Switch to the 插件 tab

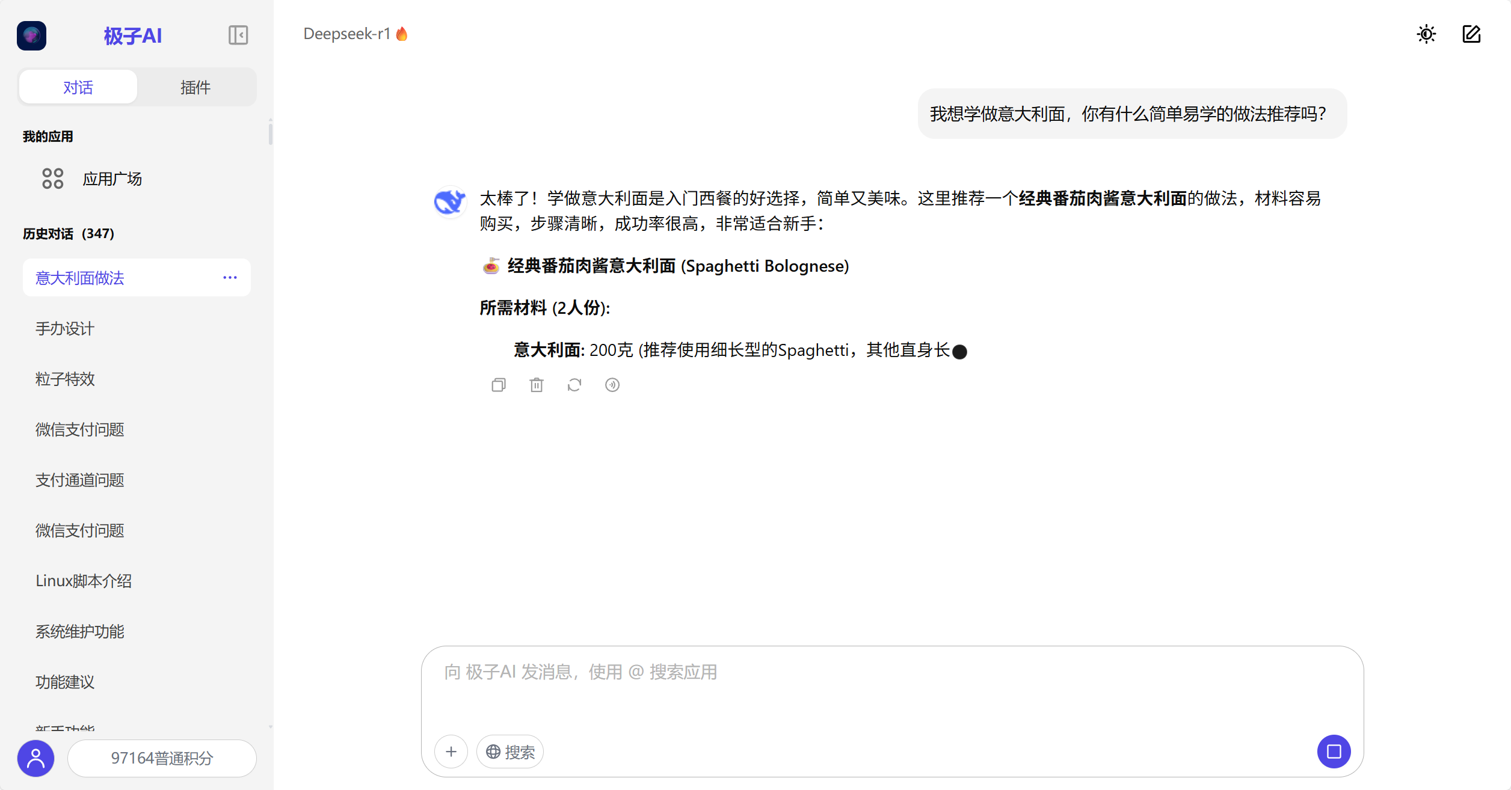[x=195, y=88]
